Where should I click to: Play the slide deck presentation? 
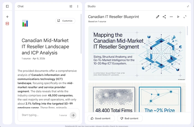tap(178, 17)
